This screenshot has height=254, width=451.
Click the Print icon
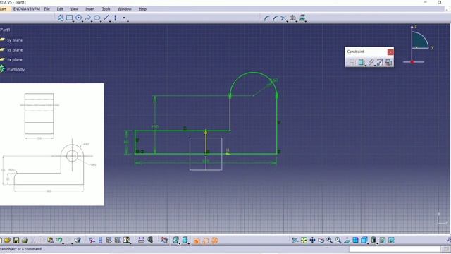tap(25, 240)
